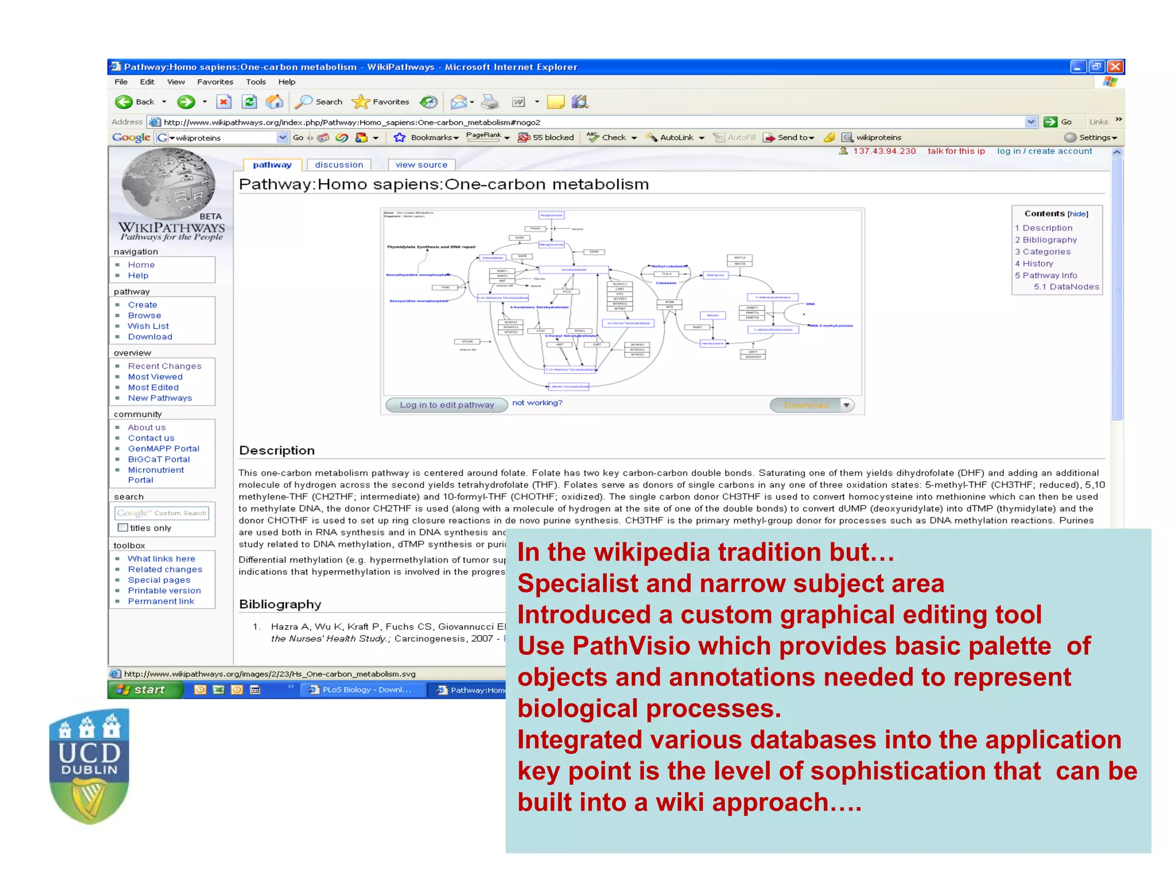Image resolution: width=1174 pixels, height=881 pixels.
Task: Switch to the discussion tab
Action: [339, 165]
